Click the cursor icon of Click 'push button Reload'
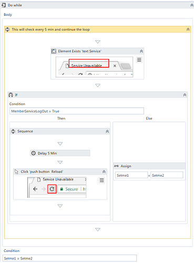 tap(16, 171)
